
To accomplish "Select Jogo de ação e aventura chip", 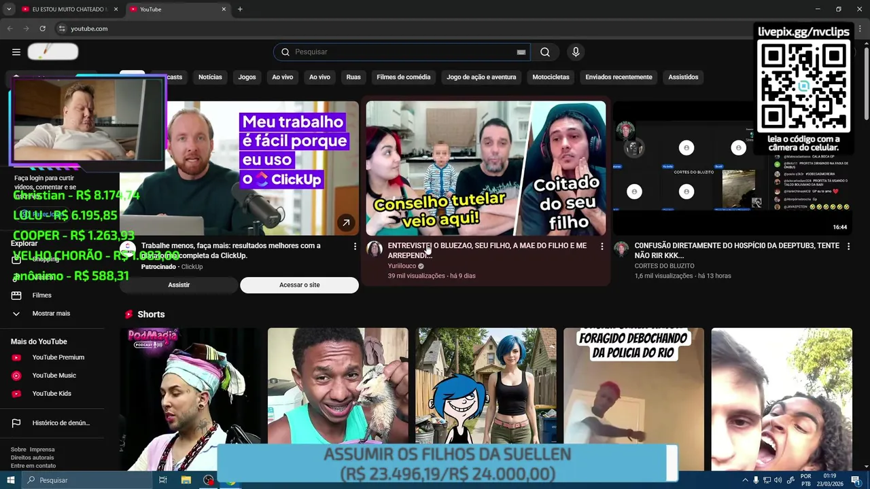I will (x=481, y=77).
